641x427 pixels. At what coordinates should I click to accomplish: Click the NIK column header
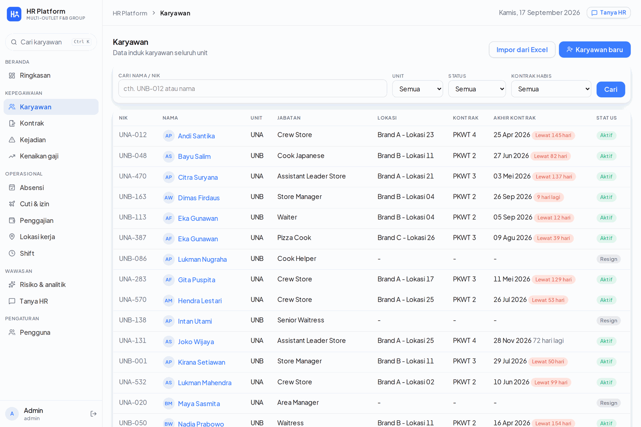click(x=123, y=118)
